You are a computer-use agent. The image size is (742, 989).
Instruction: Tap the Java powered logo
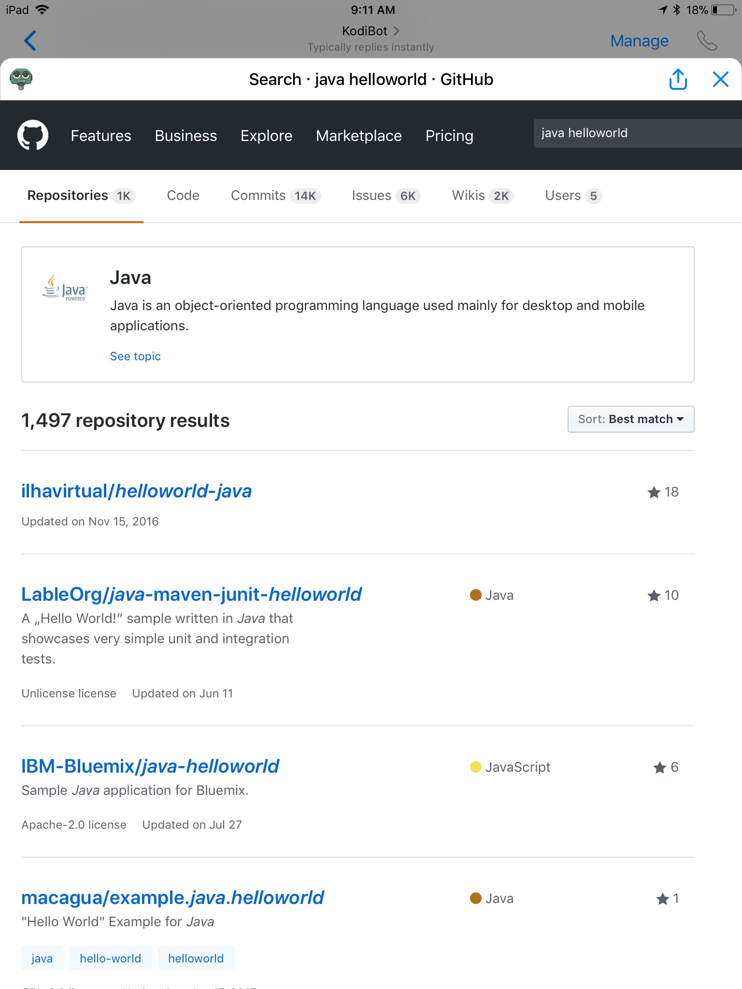pyautogui.click(x=65, y=288)
